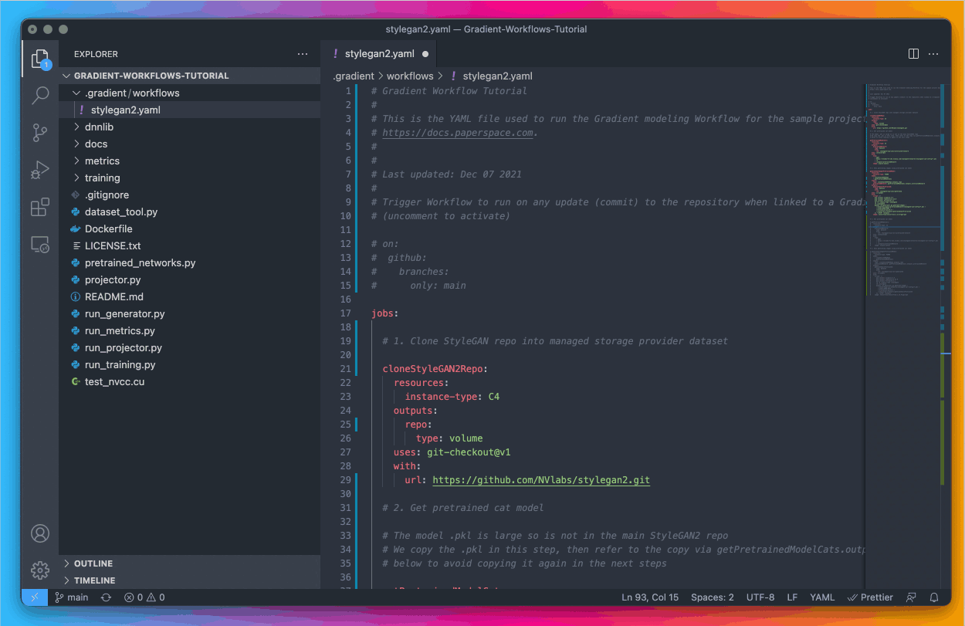
Task: Open the Run and Debug view
Action: (40, 170)
